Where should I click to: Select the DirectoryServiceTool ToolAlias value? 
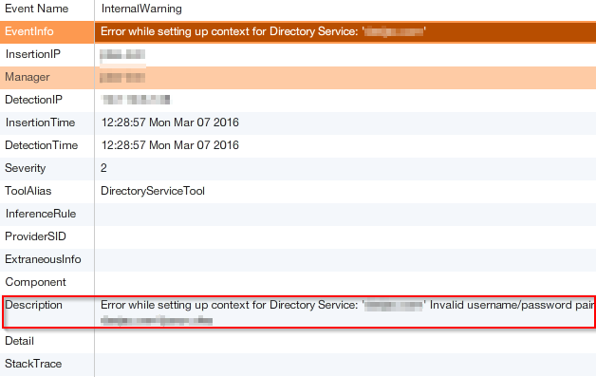click(153, 191)
